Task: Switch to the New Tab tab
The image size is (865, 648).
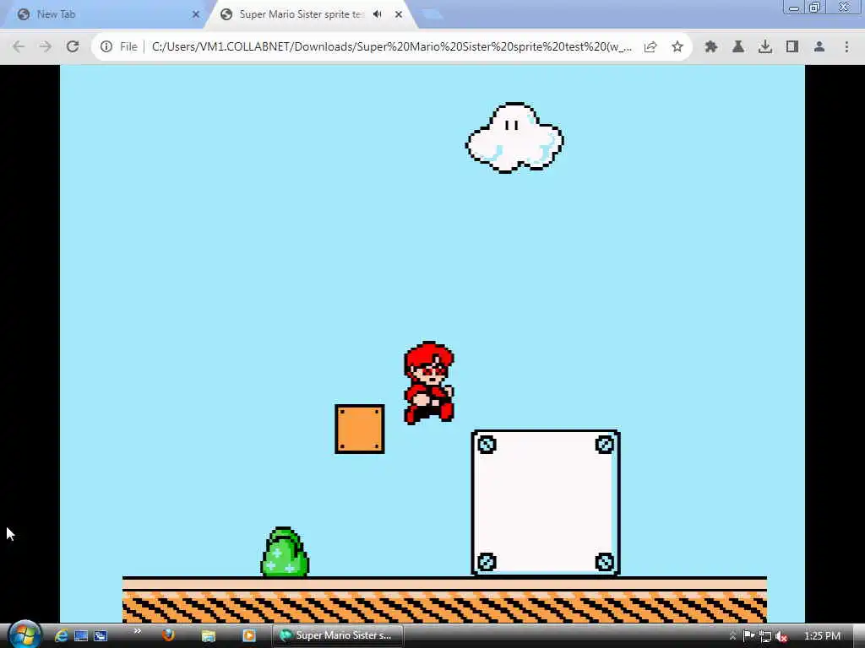Action: point(105,14)
